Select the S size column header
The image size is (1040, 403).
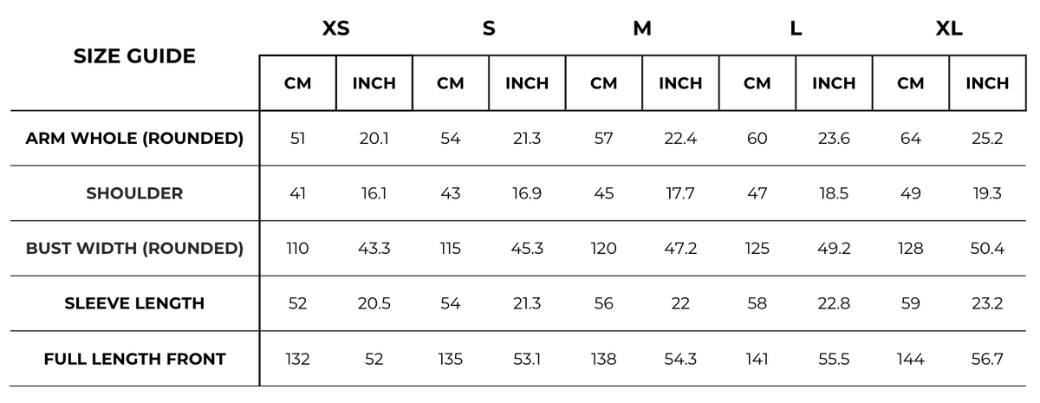[x=489, y=28]
